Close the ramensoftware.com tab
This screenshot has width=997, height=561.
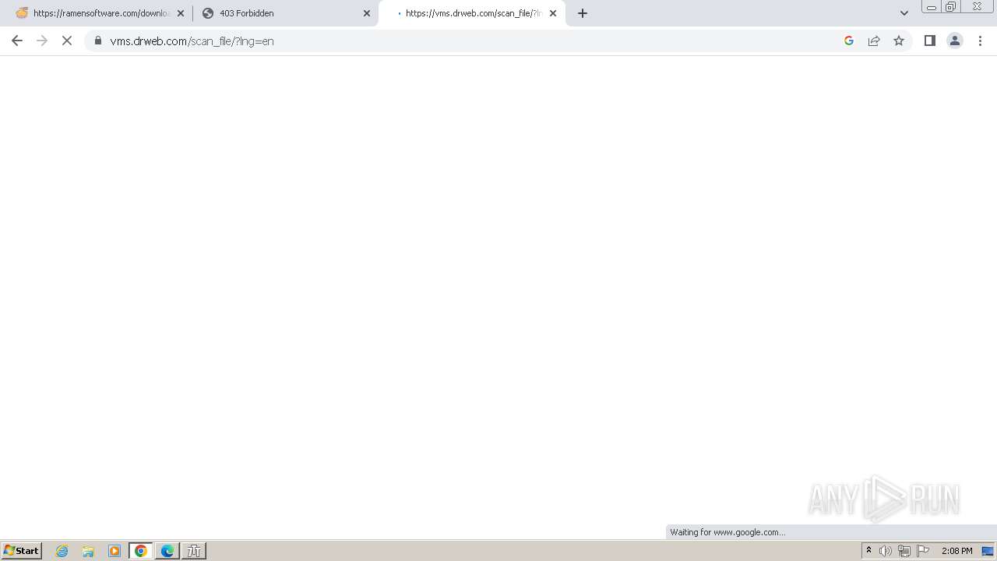[181, 13]
